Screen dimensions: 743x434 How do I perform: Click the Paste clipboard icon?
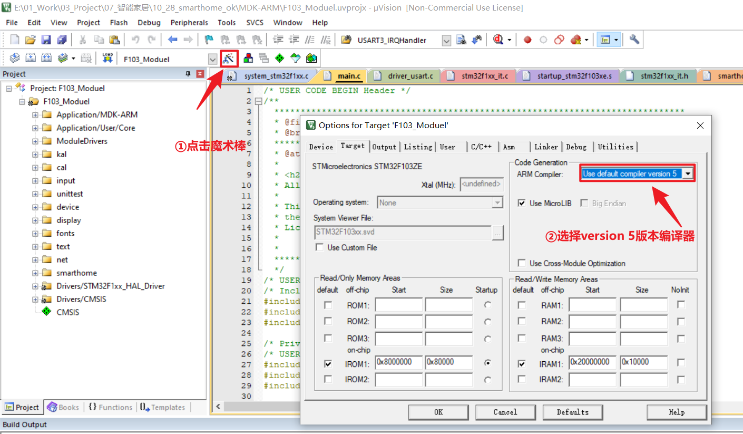point(114,40)
